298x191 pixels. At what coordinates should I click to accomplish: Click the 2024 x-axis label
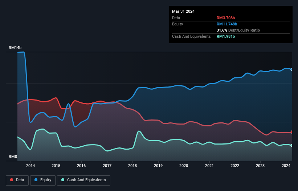click(x=286, y=166)
